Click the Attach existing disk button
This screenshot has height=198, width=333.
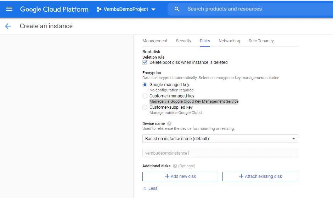(260, 176)
